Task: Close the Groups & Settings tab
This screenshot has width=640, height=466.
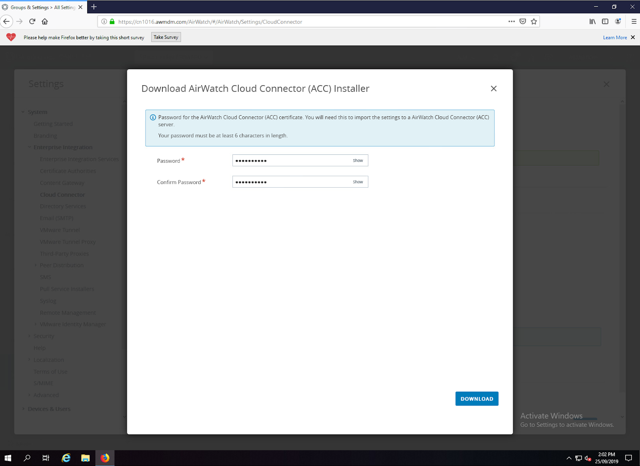Action: pos(80,7)
